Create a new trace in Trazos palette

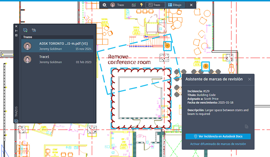pos(25,30)
